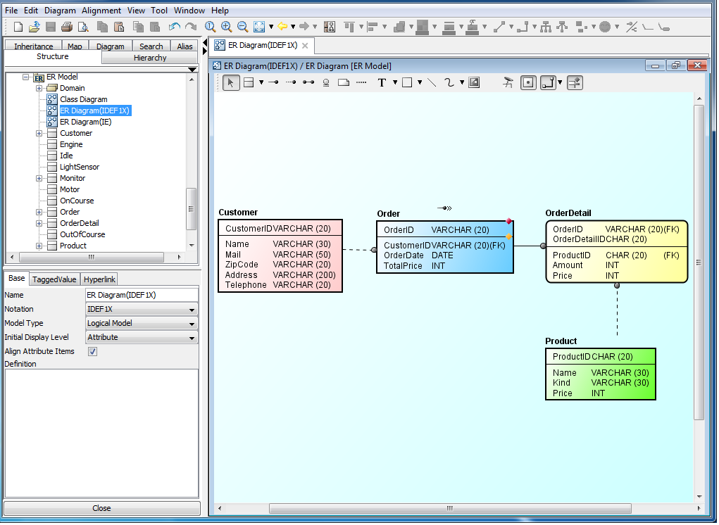This screenshot has width=719, height=525.
Task: Zoom in on the diagram
Action: pos(227,27)
